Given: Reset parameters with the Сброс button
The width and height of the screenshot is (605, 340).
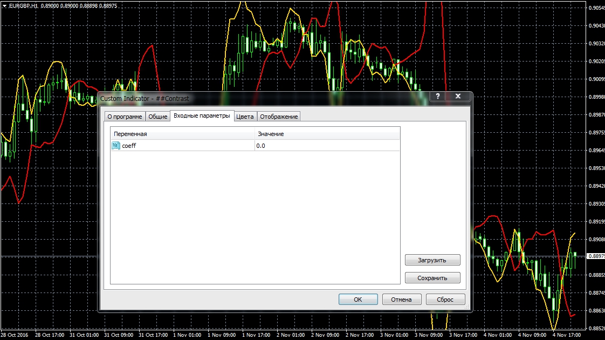Looking at the screenshot, I should click(x=445, y=300).
